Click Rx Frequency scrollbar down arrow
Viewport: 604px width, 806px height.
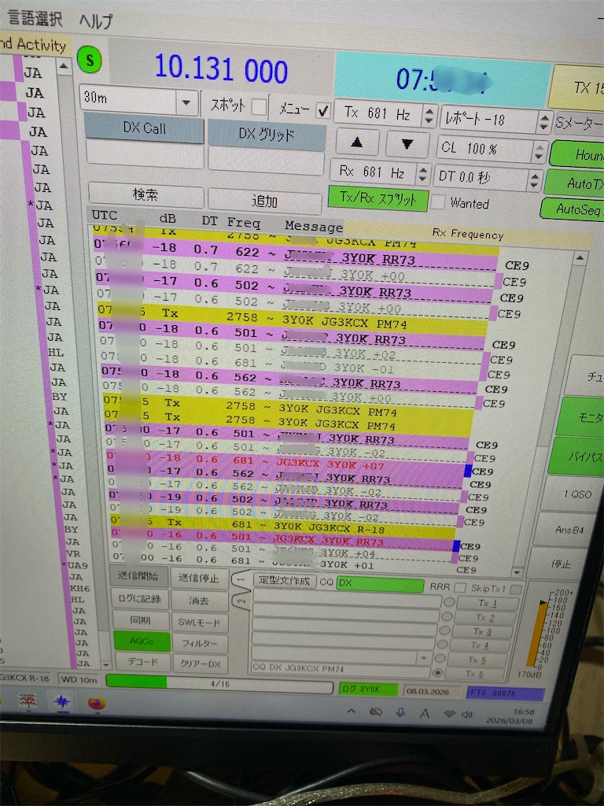517,572
